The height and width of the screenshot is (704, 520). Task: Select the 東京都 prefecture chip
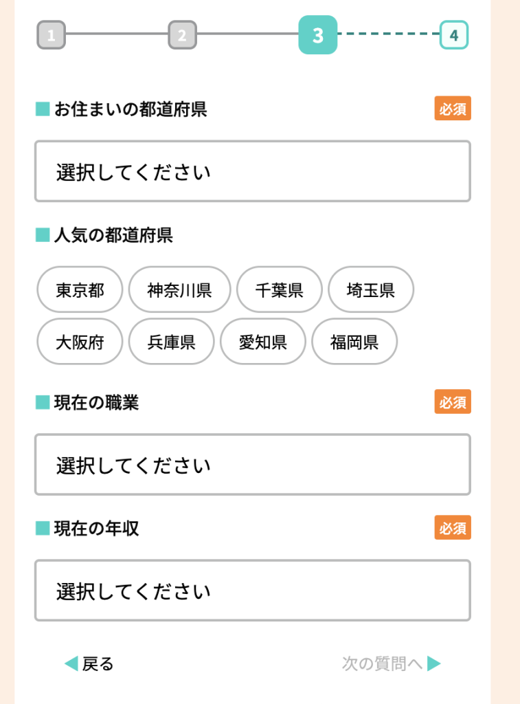tap(80, 289)
